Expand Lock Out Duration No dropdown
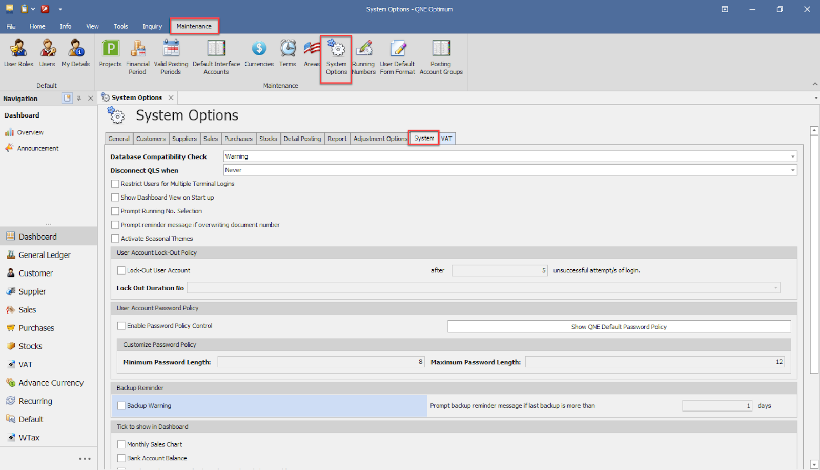This screenshot has width=820, height=470. click(775, 288)
